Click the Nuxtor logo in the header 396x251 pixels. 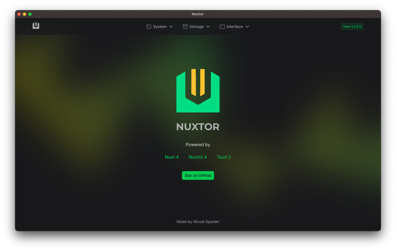click(36, 26)
